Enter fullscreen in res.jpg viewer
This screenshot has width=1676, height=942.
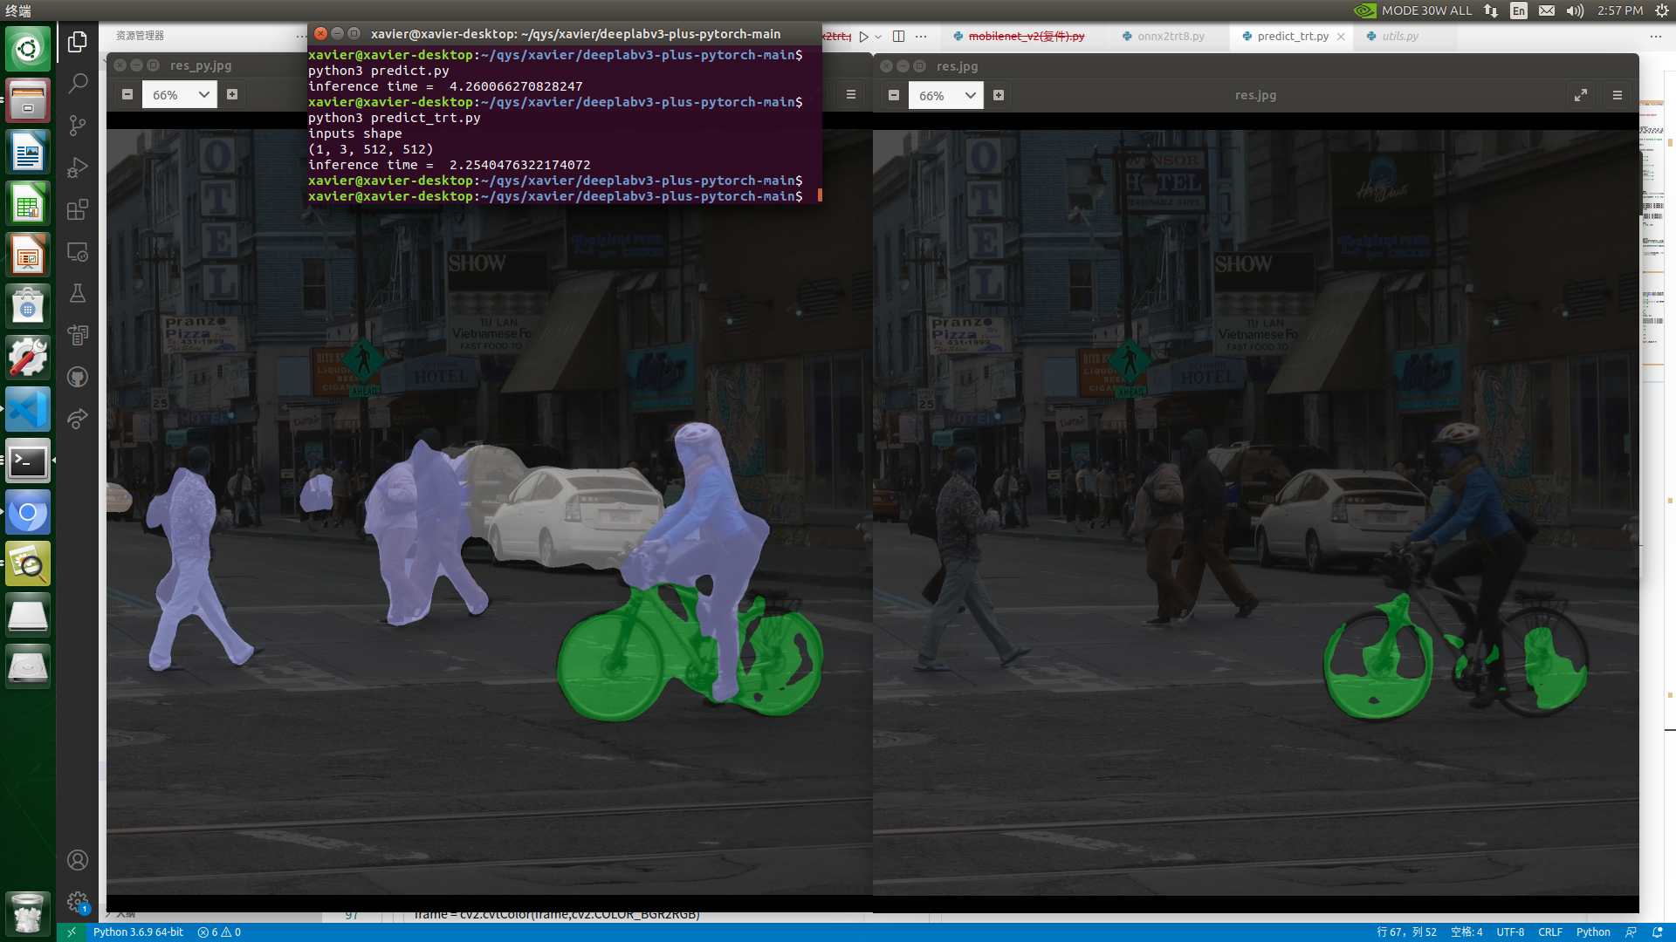coord(1581,95)
